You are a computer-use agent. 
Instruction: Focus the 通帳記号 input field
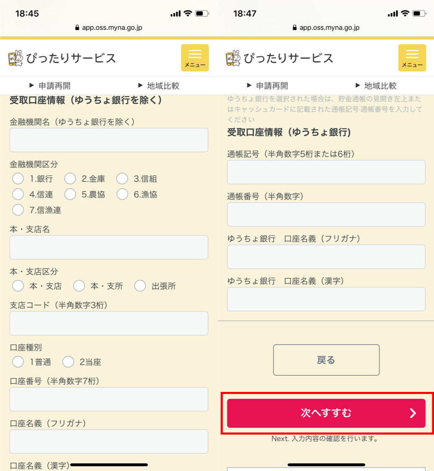click(326, 172)
